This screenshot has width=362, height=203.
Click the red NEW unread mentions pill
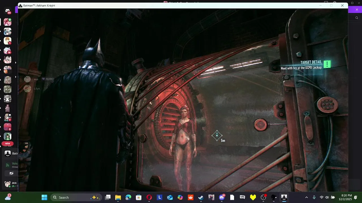coord(8,144)
